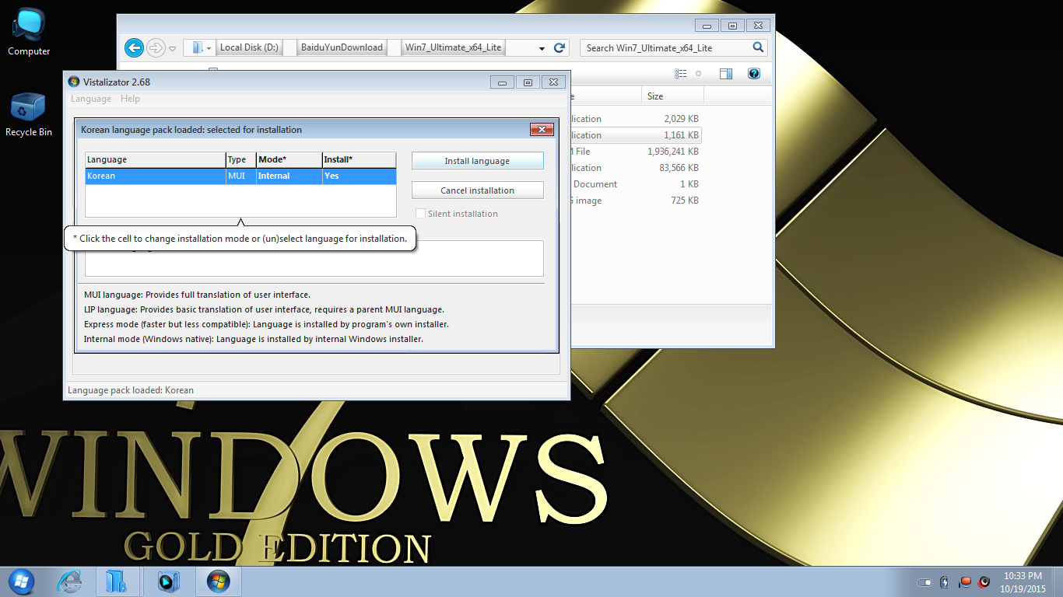Click Internet Explorer taskbar icon
Screen dimensions: 1063x597
click(72, 581)
